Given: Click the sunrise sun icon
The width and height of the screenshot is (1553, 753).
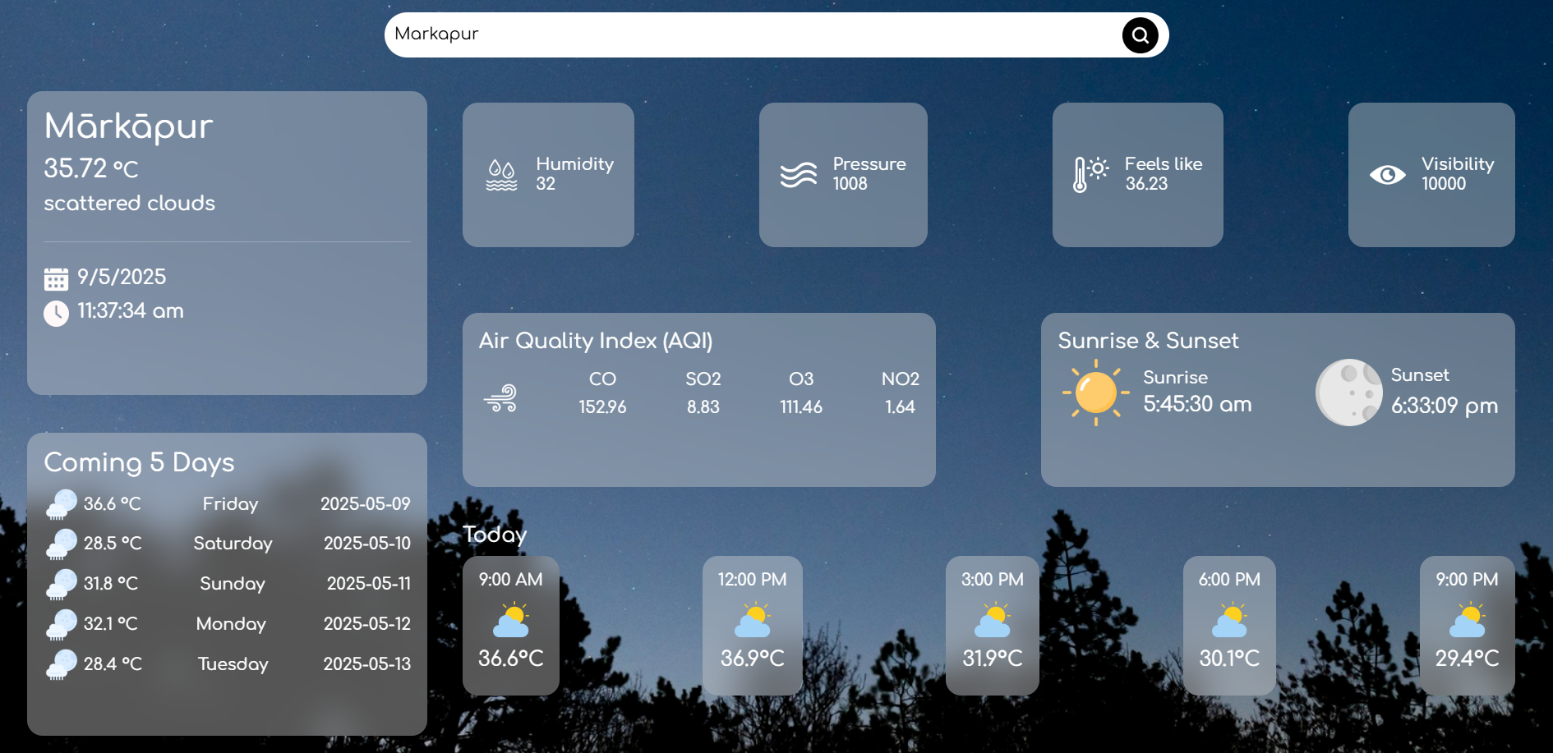Looking at the screenshot, I should [1095, 393].
